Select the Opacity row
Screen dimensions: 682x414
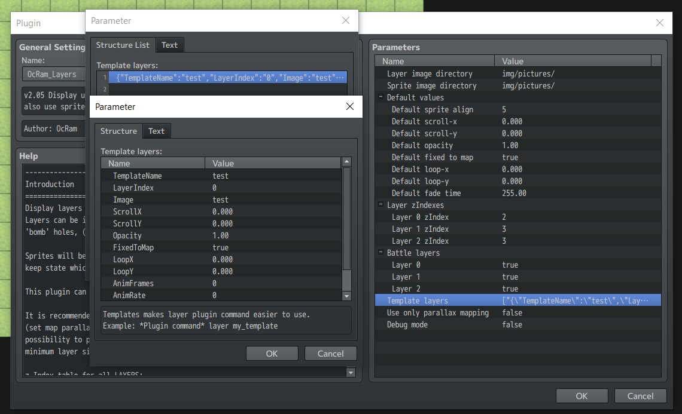coord(221,235)
